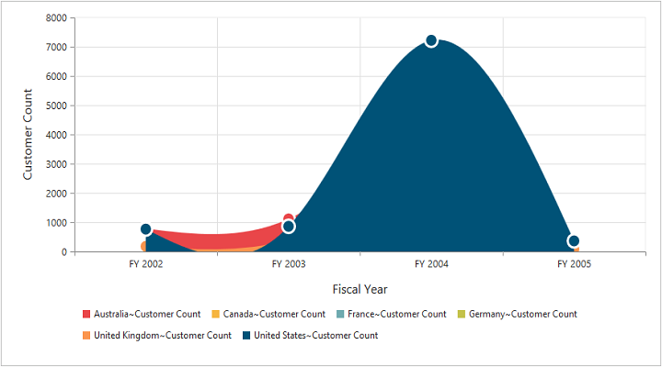The width and height of the screenshot is (662, 367).
Task: Select the FY 2004 axis label
Action: [431, 264]
